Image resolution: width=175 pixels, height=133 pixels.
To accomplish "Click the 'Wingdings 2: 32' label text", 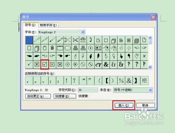I will 36,90.
